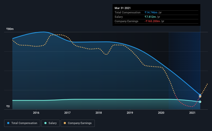Click the teal Salary data point
This screenshot has width=212, height=131.
tap(200, 102)
